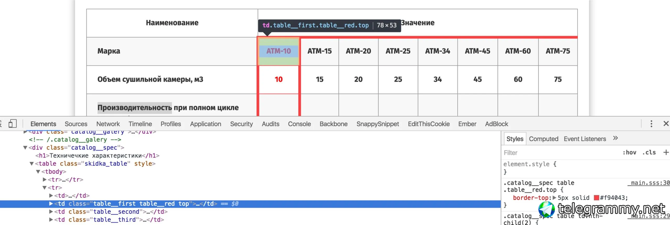Screen dimensions: 670x225
Task: Switch to the Elements tab
Action: [x=43, y=124]
